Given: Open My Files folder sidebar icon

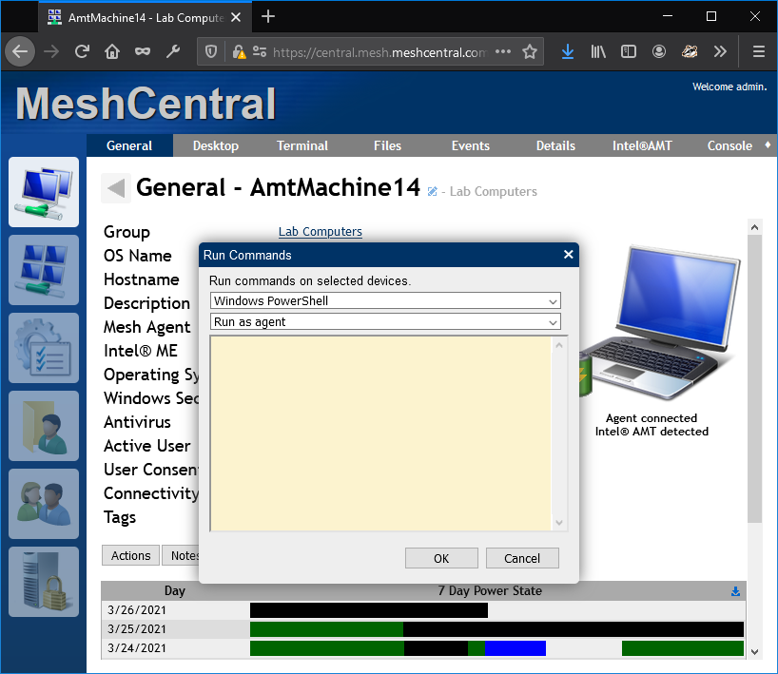Looking at the screenshot, I should [x=44, y=426].
